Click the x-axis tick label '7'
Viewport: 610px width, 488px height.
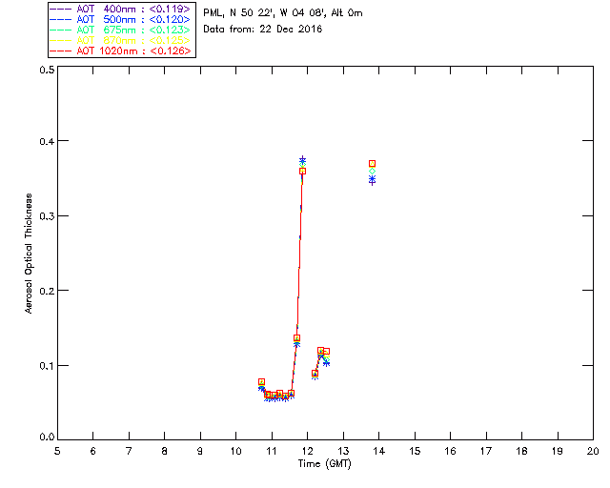point(129,452)
